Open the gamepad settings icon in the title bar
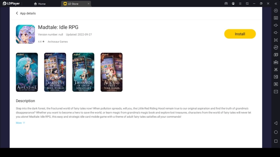This screenshot has height=157, width=280. tap(226, 4)
